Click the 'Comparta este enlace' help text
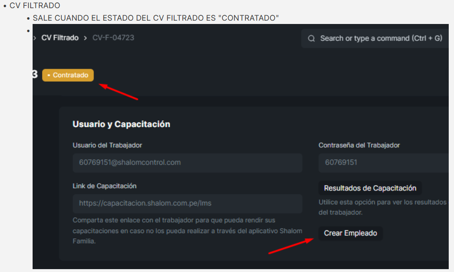454x272 pixels. click(187, 231)
